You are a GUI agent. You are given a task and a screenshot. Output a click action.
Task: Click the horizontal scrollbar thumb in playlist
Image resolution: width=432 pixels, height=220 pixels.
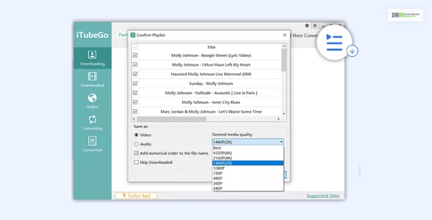click(171, 119)
